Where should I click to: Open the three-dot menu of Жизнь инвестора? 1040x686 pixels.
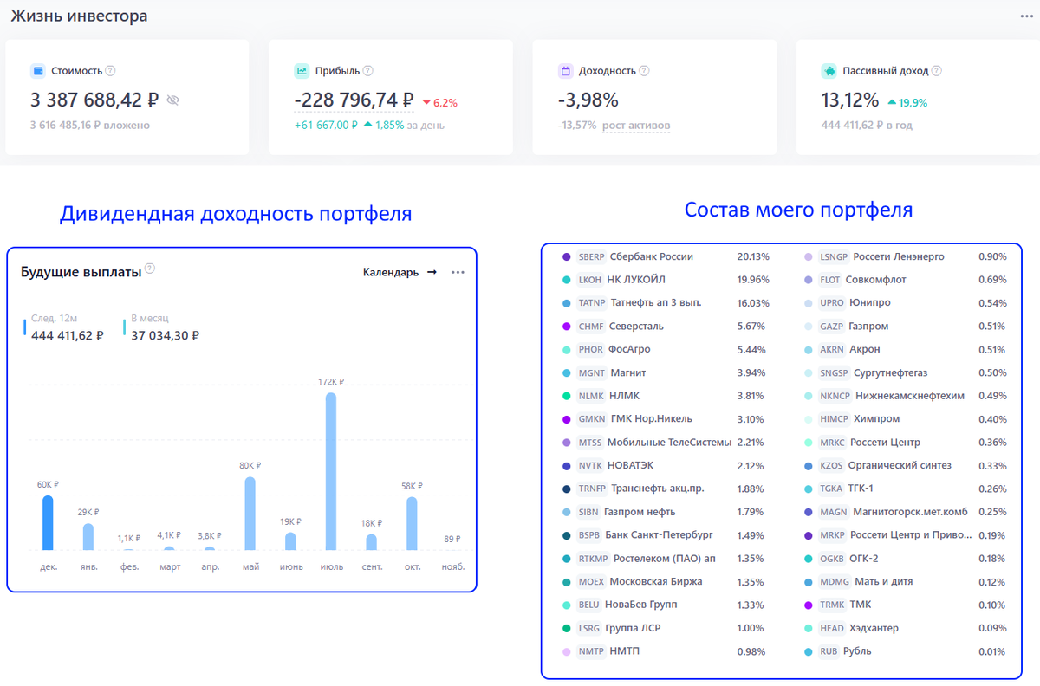tap(1027, 16)
